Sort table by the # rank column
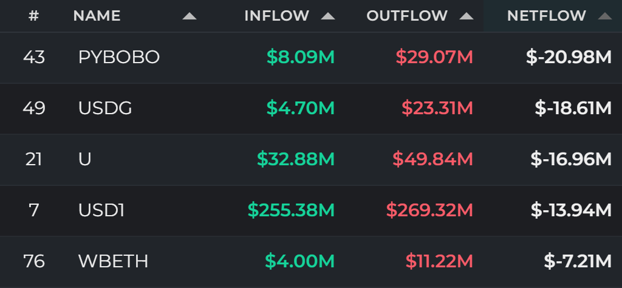The image size is (622, 288). click(34, 16)
